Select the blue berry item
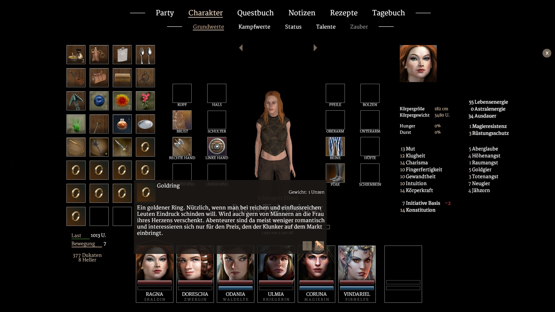The width and height of the screenshot is (555, 312). pyautogui.click(x=99, y=101)
